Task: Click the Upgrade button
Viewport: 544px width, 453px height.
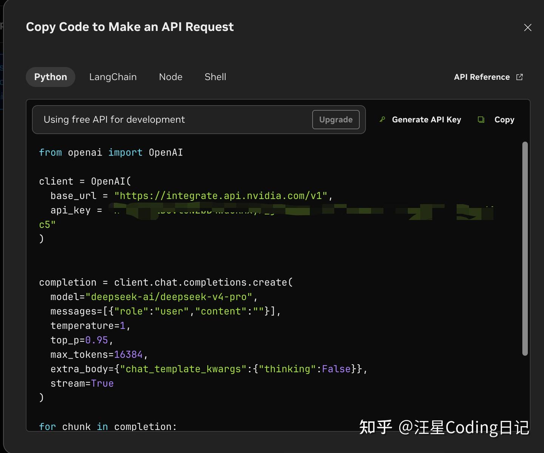Action: tap(336, 120)
